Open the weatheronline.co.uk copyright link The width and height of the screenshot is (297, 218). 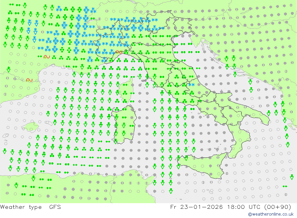tap(271, 214)
